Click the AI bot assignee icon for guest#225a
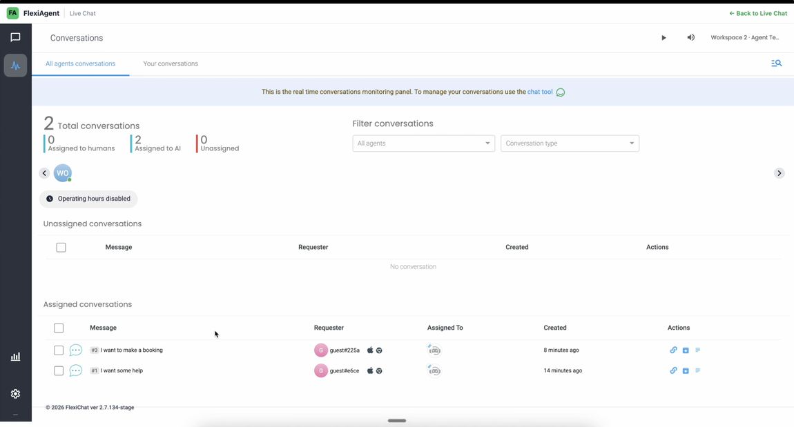Image resolution: width=794 pixels, height=427 pixels. [434, 350]
